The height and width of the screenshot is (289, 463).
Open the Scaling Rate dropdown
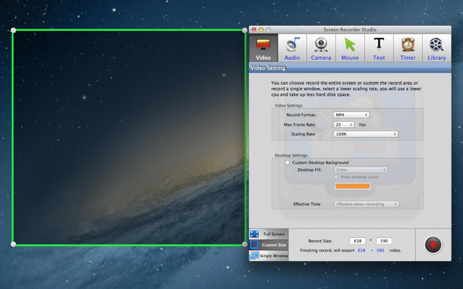[365, 134]
